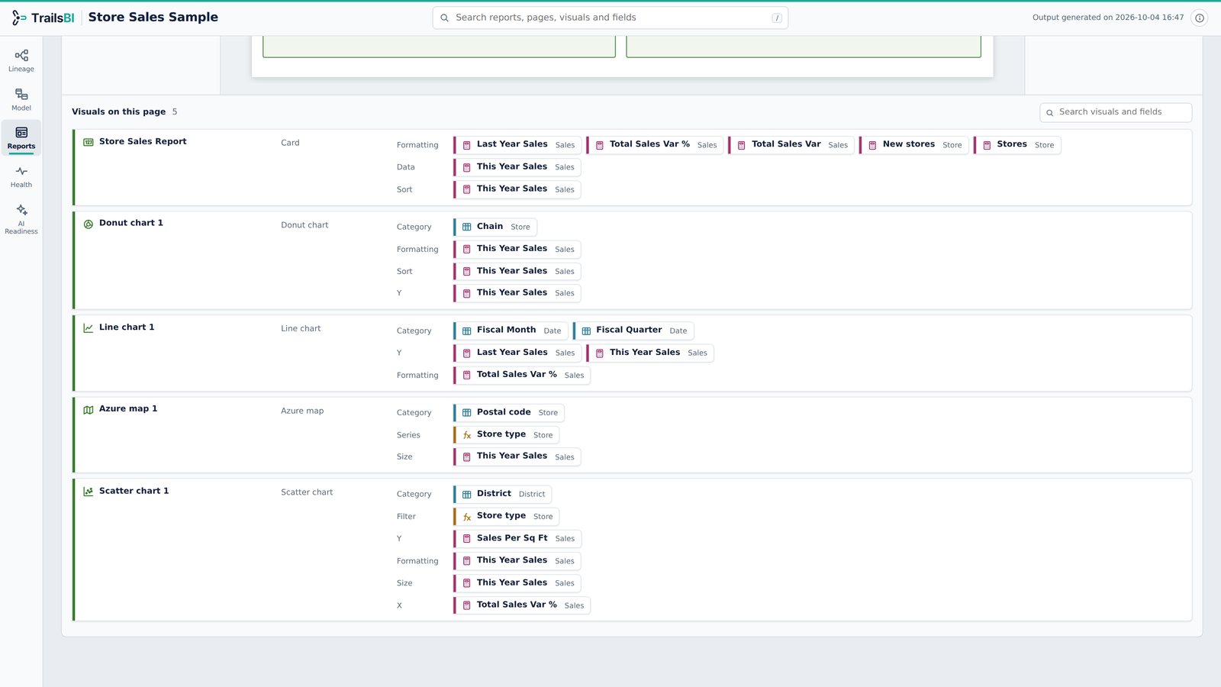Focus the global search reports field
The height and width of the screenshot is (687, 1221).
[x=610, y=18]
